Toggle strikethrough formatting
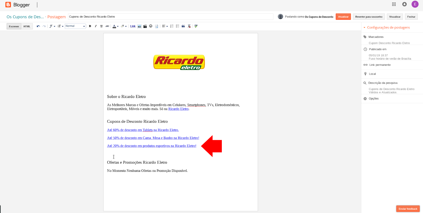 (x=107, y=26)
